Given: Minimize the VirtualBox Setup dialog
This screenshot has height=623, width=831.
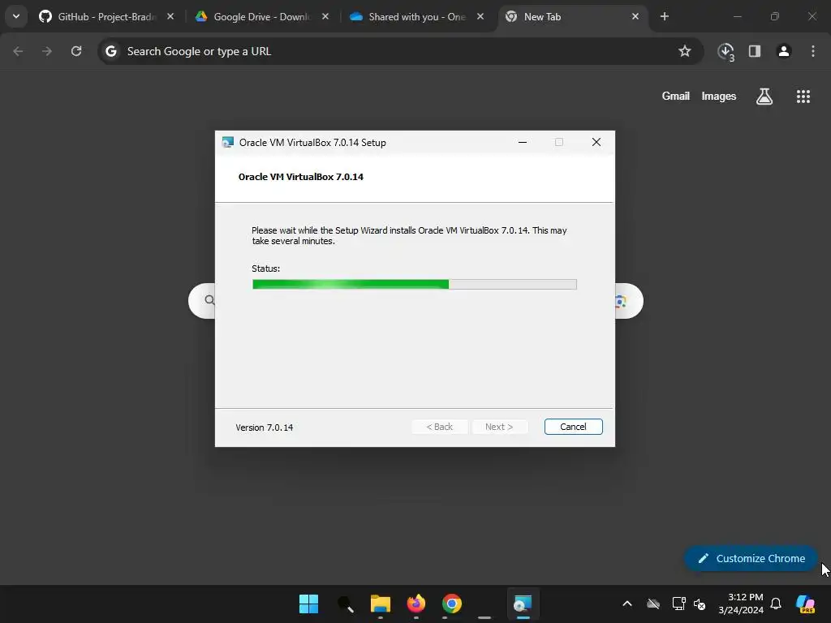Looking at the screenshot, I should click(x=523, y=142).
